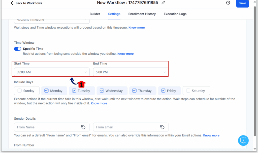This screenshot has width=258, height=153.
Task: Click the Time Window heading
Action: [24, 43]
